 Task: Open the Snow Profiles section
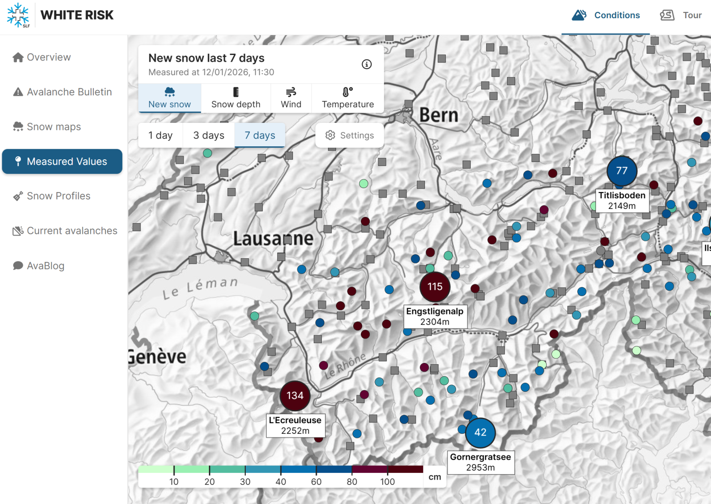[x=58, y=196]
